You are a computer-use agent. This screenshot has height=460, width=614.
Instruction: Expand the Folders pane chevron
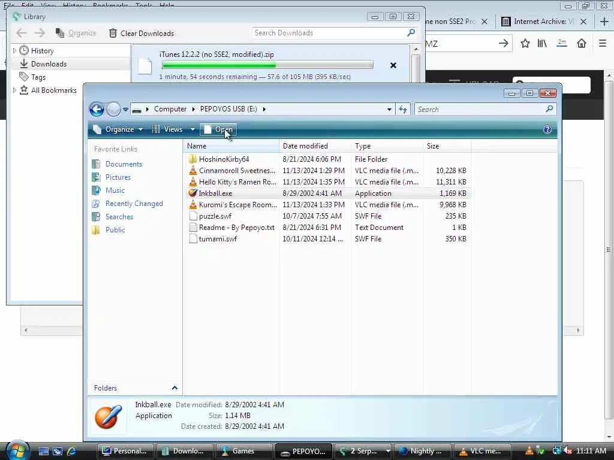coord(174,388)
